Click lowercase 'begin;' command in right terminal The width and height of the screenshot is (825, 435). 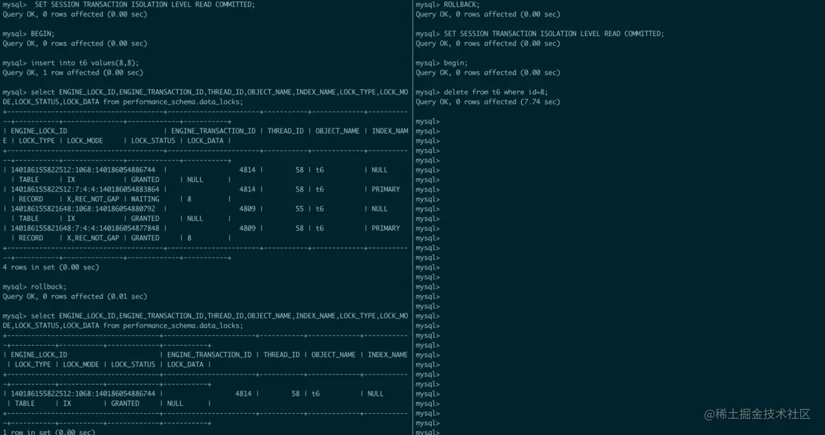[x=456, y=63]
